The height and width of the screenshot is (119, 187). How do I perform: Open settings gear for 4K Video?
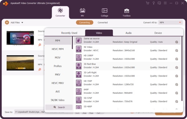coord(176,50)
